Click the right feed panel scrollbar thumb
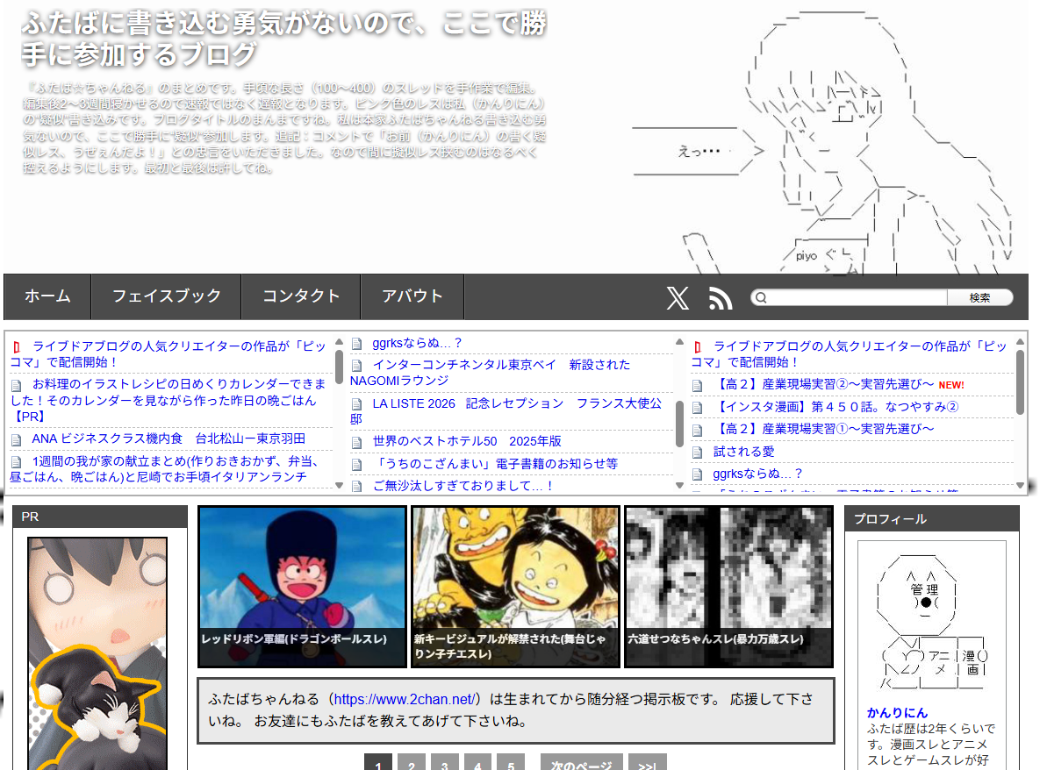This screenshot has height=770, width=1047. 1020,382
